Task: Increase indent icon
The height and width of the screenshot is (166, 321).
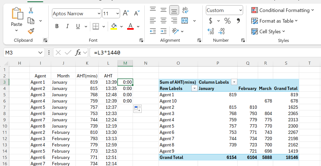Action: 163,31
